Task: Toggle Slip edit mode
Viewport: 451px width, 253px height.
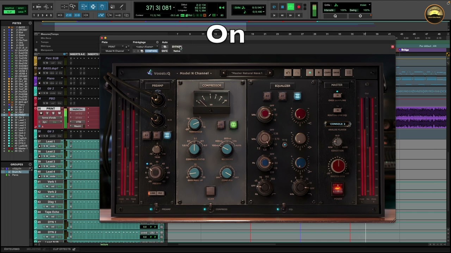Action: (10, 12)
